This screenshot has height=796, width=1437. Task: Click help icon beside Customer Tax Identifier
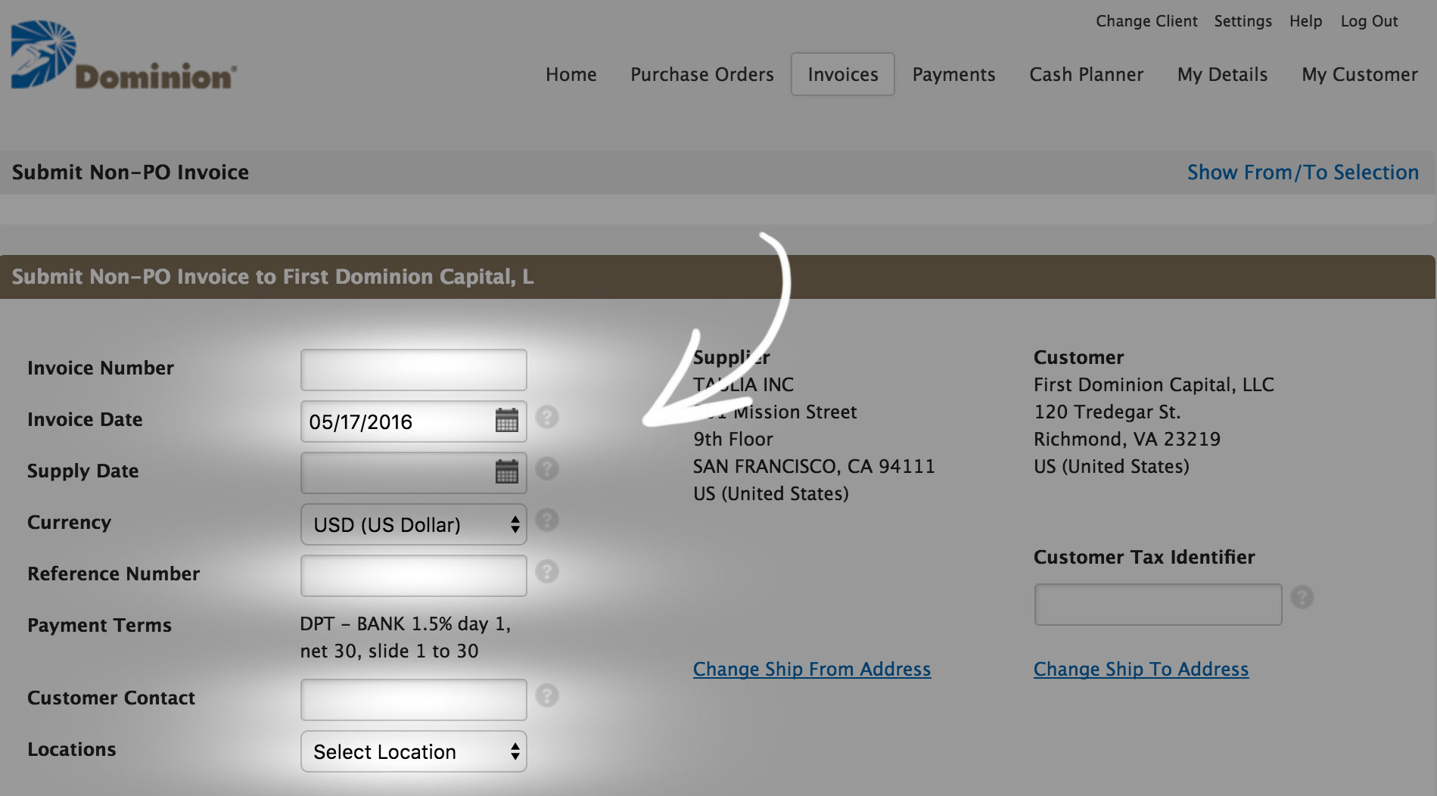1302,597
